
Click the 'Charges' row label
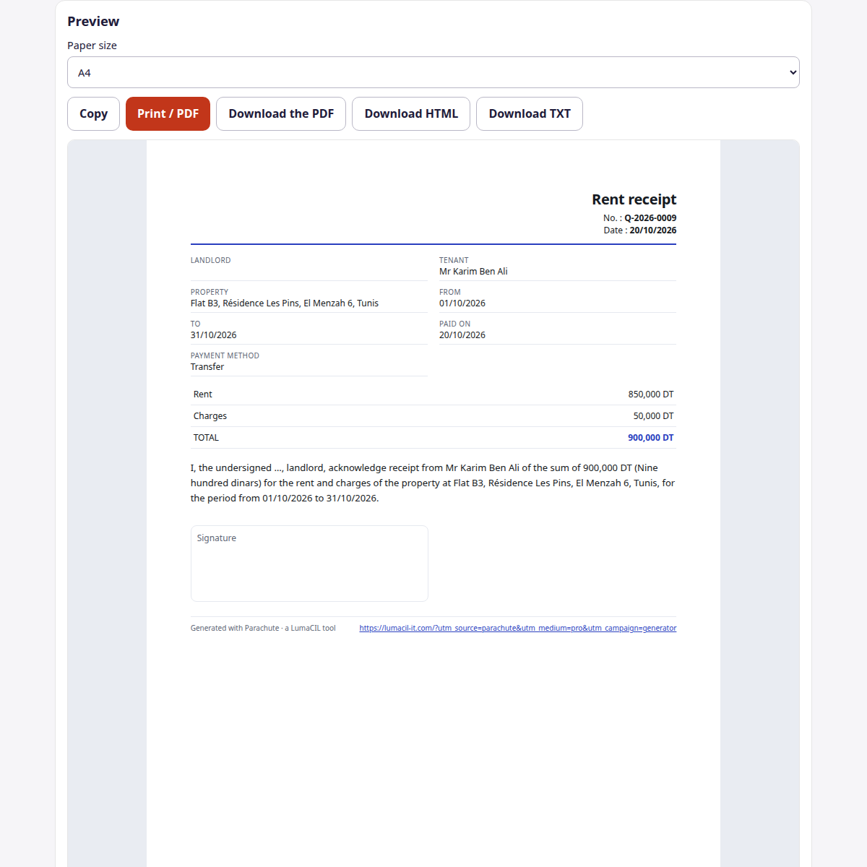[x=210, y=416]
